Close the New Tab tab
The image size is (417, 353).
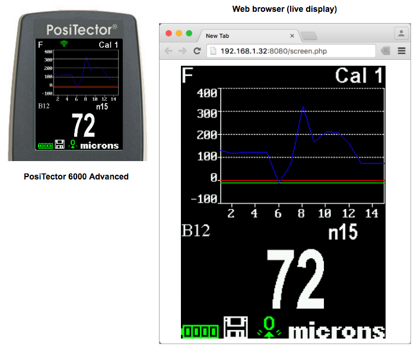292,36
